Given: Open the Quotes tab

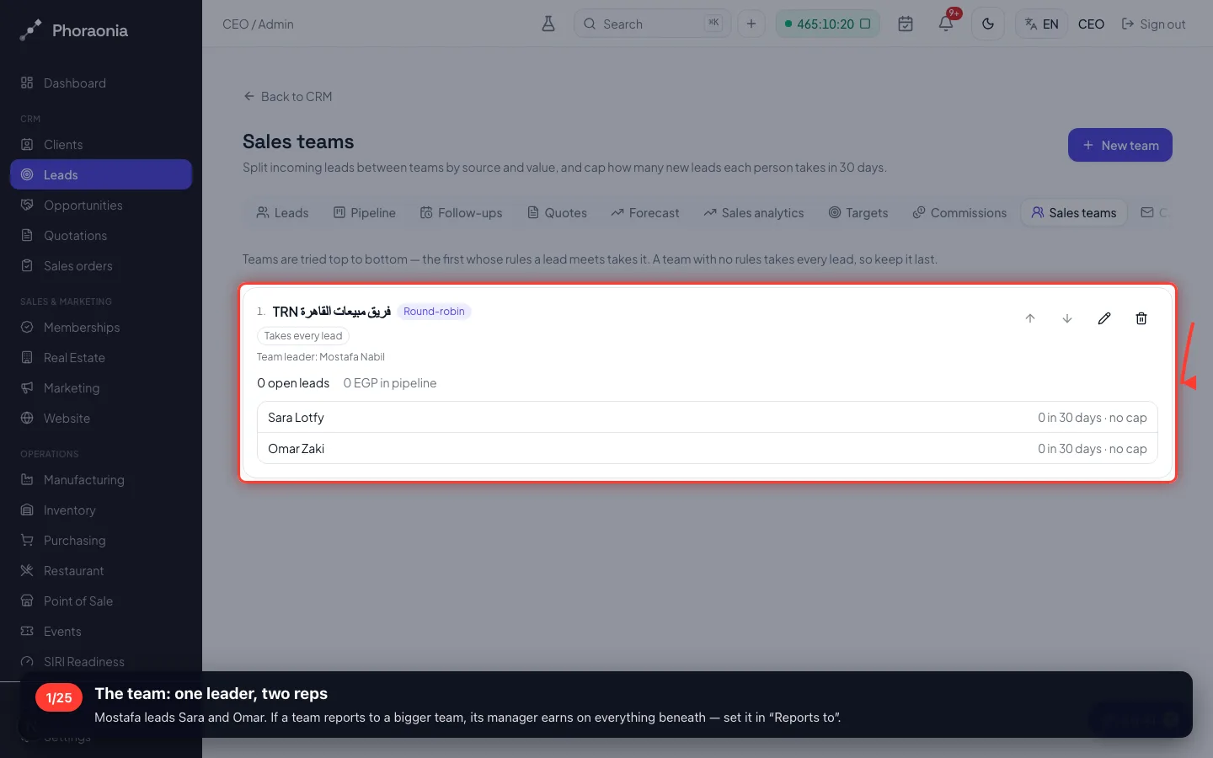Looking at the screenshot, I should (x=557, y=213).
